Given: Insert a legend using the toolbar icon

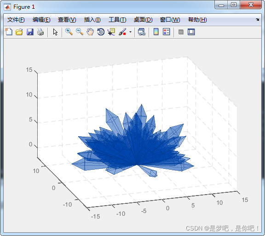Looking at the screenshot, I should coord(167,32).
